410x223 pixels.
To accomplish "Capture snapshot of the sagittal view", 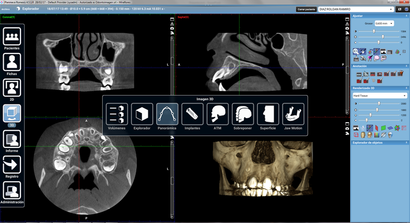I will tap(347, 28).
